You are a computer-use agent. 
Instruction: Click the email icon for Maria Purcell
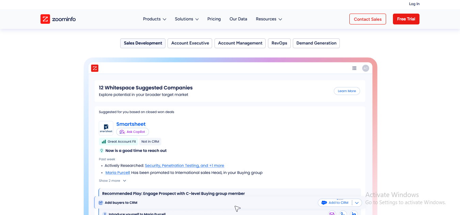[332, 214]
